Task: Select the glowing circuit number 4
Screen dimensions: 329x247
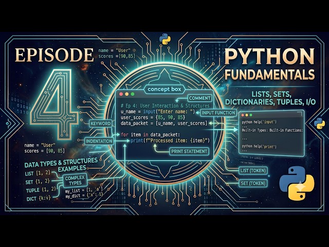Action: 55,104
